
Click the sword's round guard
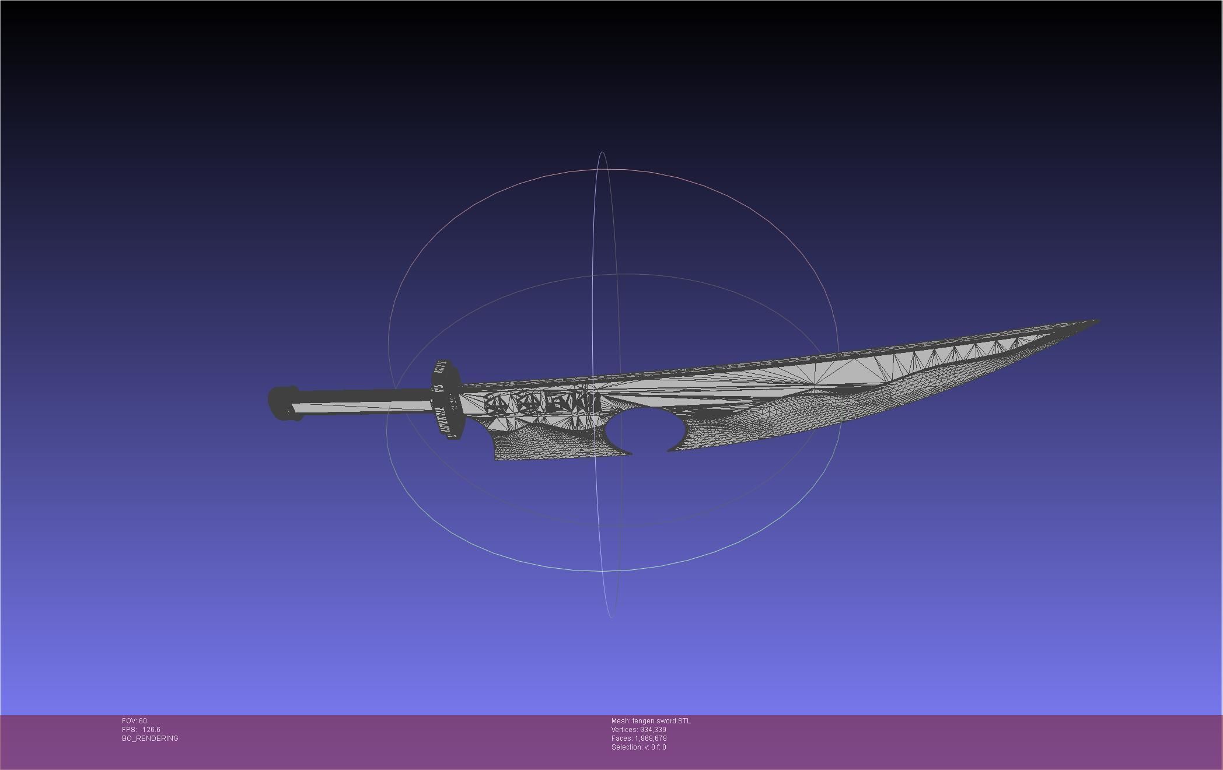[447, 400]
